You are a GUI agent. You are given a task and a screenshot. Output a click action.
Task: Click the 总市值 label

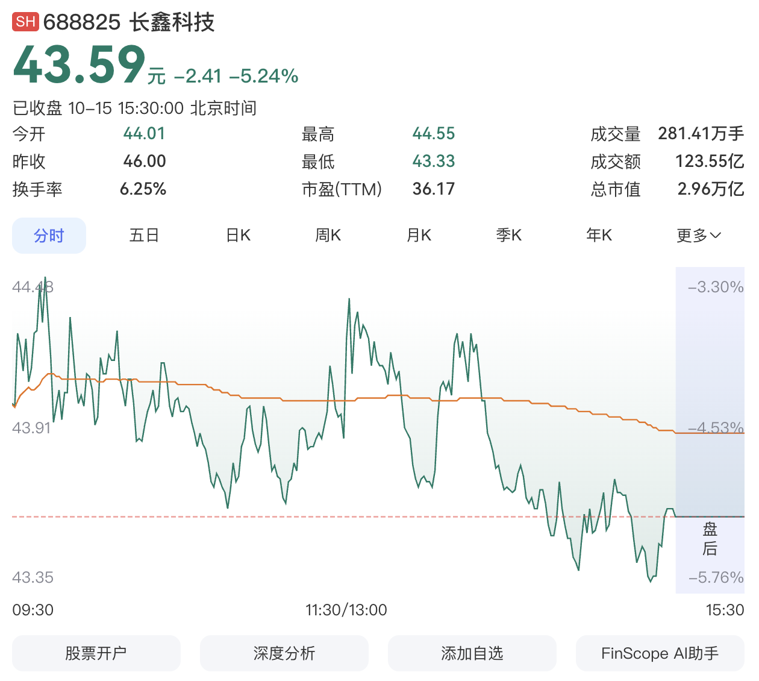[x=616, y=189]
